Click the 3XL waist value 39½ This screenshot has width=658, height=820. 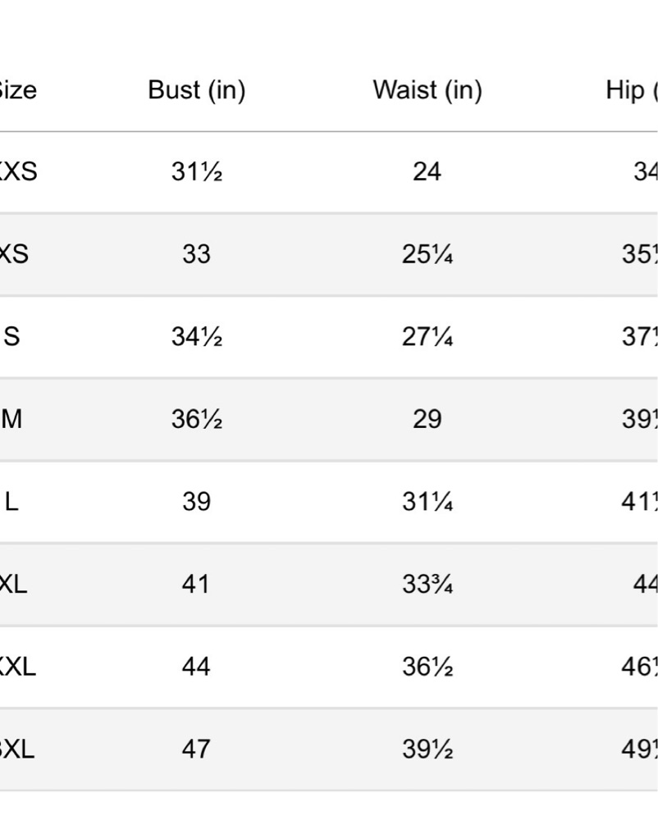[427, 749]
